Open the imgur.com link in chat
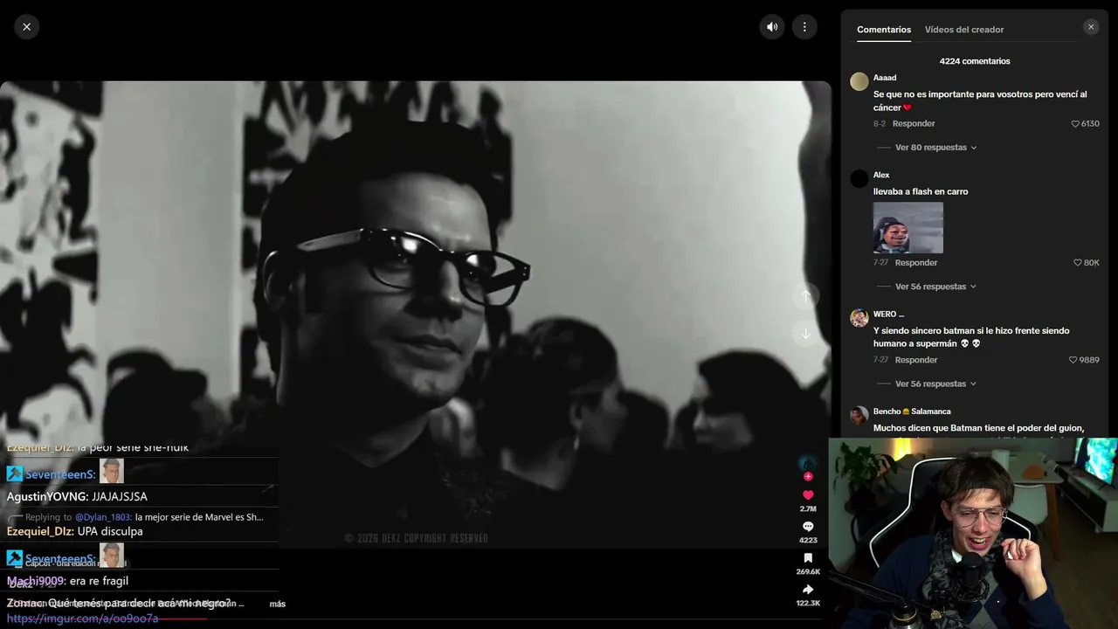Image resolution: width=1118 pixels, height=629 pixels. tap(82, 619)
